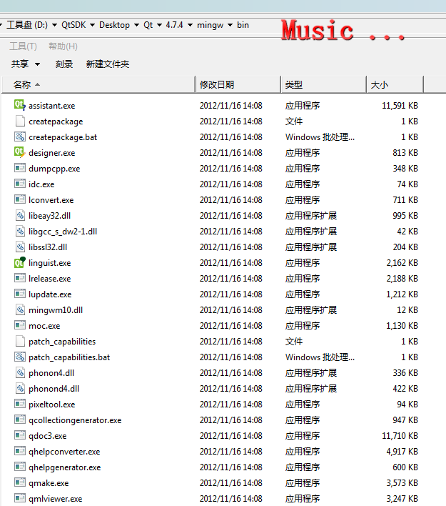Select the qhelpconverter.exe file name
This screenshot has height=506, width=446.
point(64,452)
